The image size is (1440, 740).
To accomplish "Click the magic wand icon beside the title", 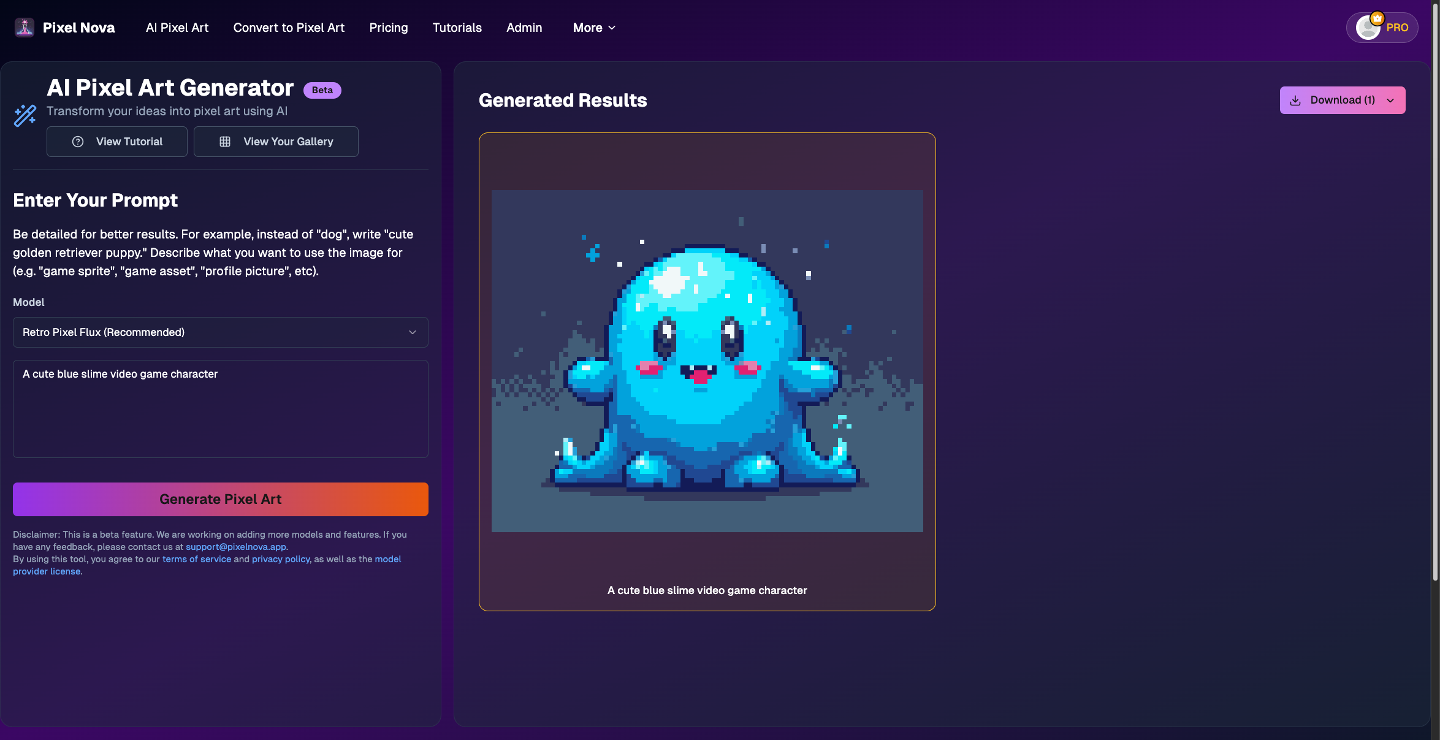I will point(25,115).
